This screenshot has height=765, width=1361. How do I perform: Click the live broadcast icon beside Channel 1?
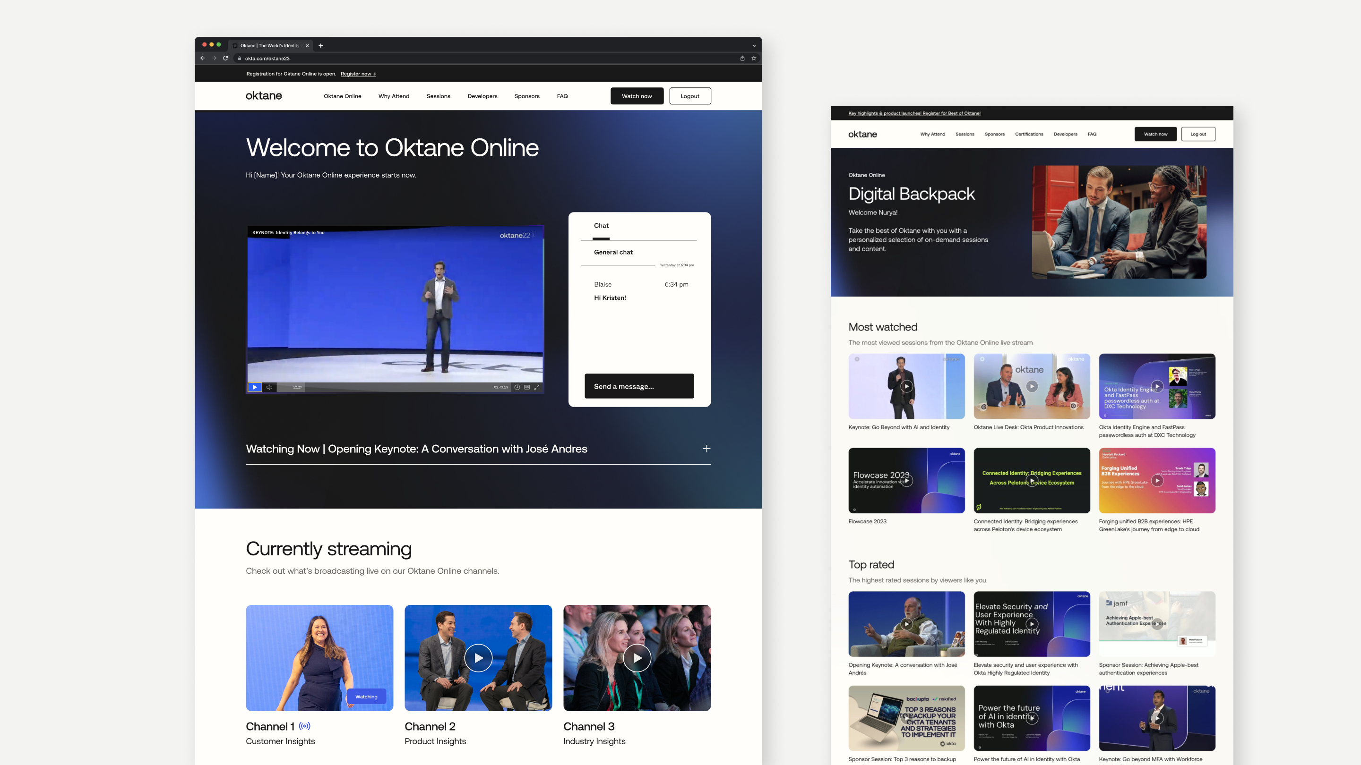(x=305, y=726)
